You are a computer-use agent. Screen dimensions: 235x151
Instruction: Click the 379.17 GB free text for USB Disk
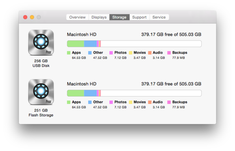click(x=171, y=34)
